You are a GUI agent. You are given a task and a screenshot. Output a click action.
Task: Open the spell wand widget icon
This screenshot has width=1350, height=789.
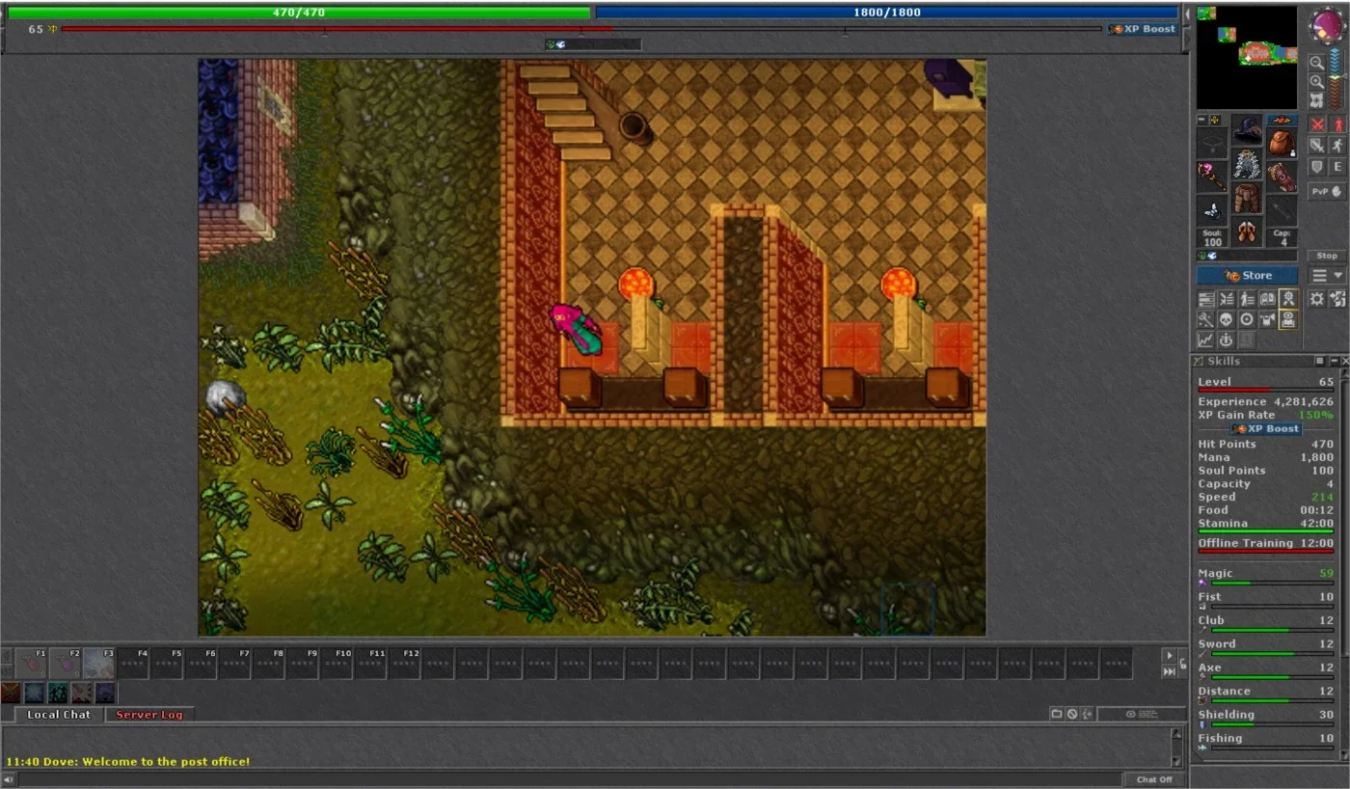click(1205, 319)
